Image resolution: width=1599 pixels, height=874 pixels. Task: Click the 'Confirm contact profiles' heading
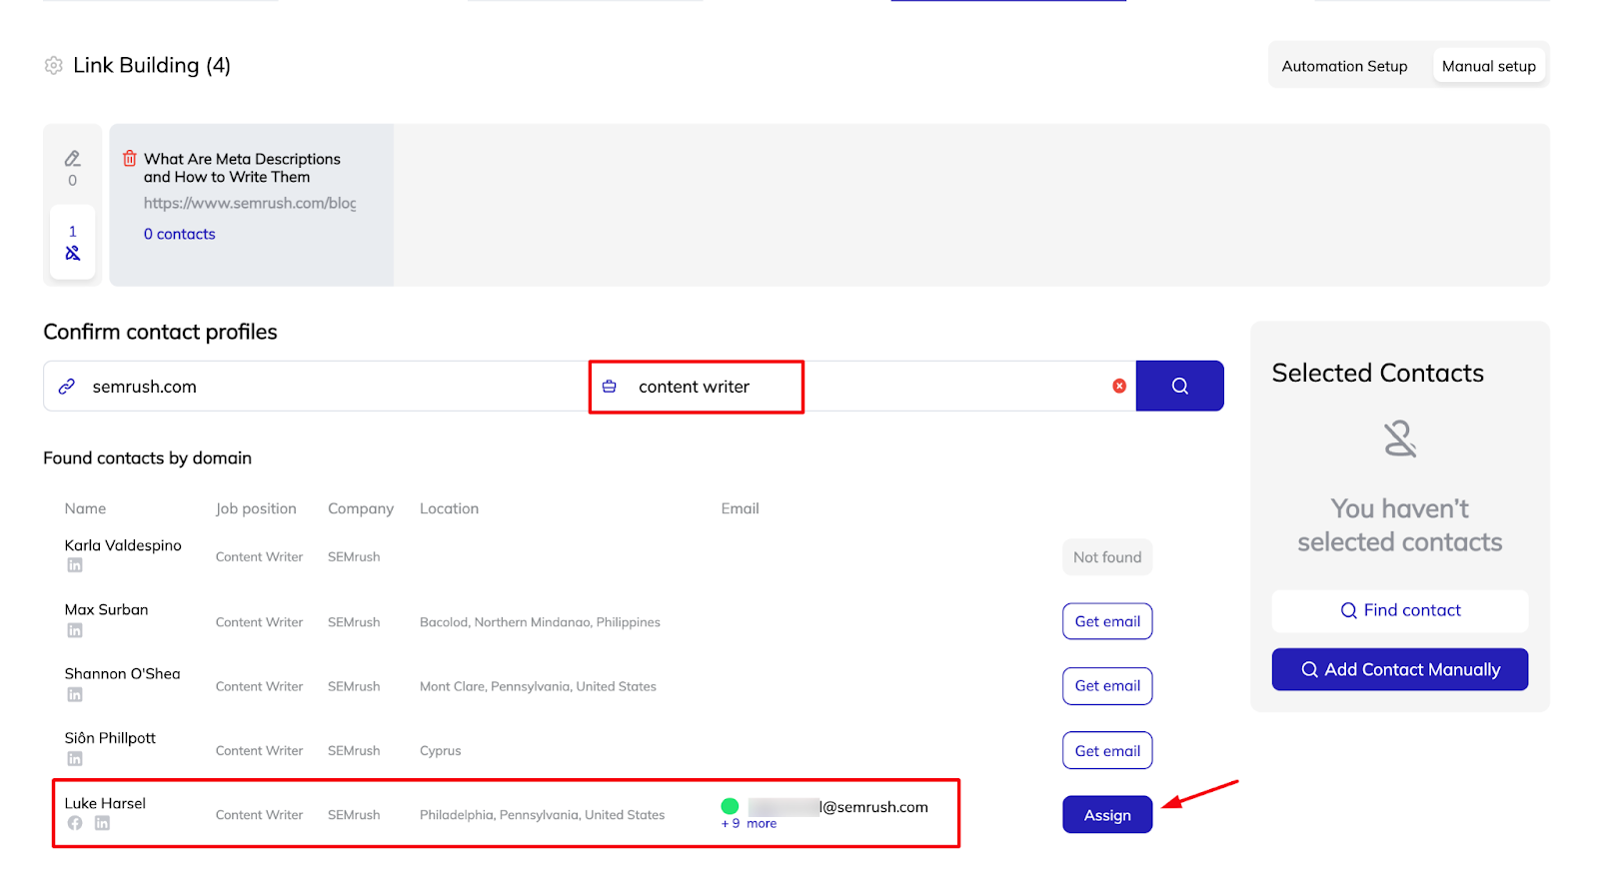160,332
